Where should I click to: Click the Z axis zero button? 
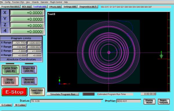(5, 25)
